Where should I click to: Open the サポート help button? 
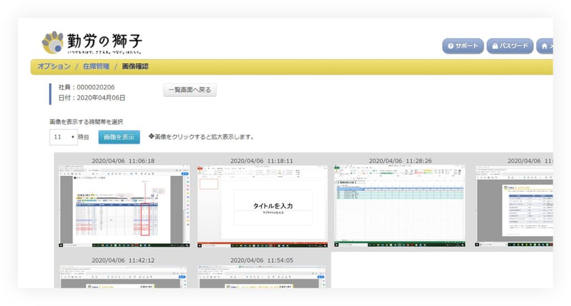pyautogui.click(x=463, y=46)
